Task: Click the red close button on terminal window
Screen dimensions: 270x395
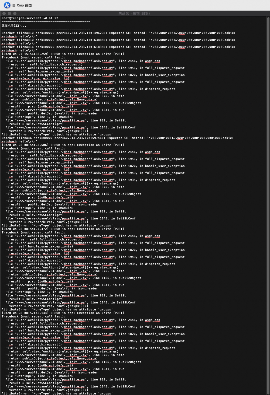Action: [x=4, y=13]
